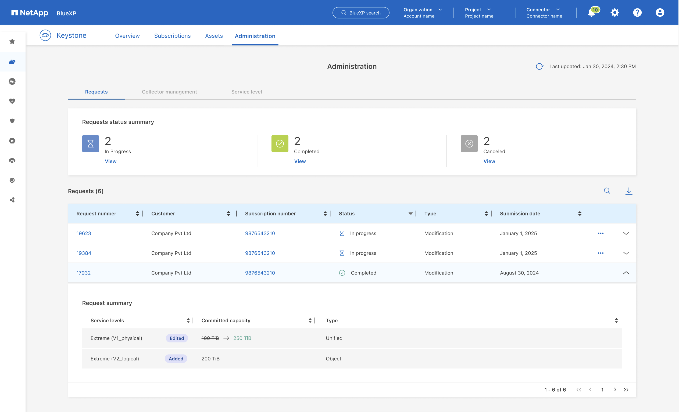Open the Status column filter
The height and width of the screenshot is (412, 679).
click(x=410, y=214)
